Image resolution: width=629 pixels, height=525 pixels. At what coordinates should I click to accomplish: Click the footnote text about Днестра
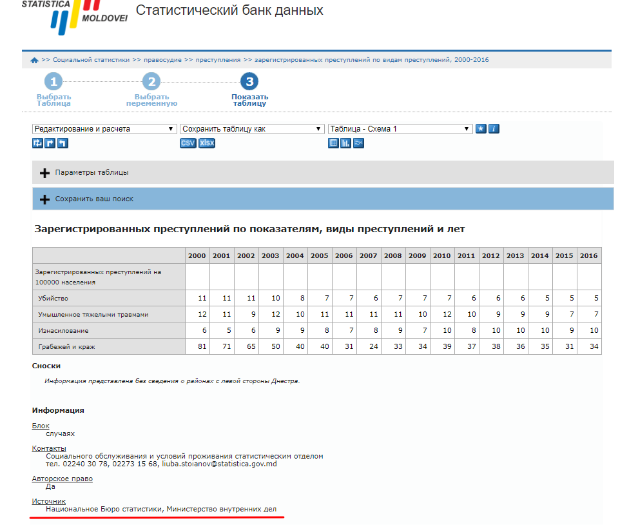point(172,381)
